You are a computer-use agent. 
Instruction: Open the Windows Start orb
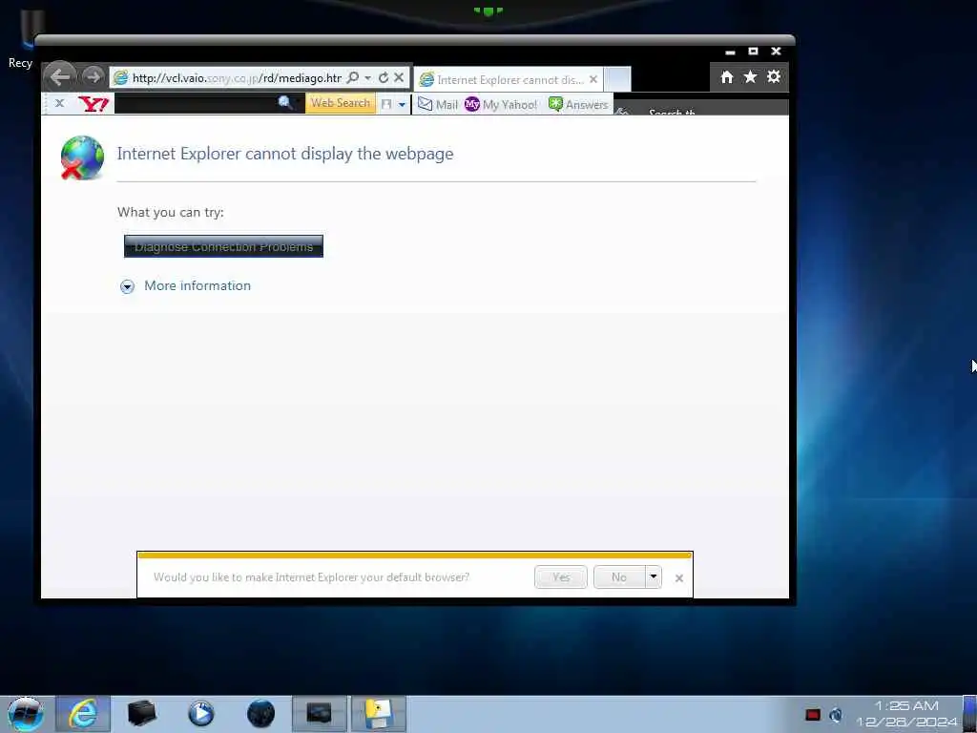[26, 714]
